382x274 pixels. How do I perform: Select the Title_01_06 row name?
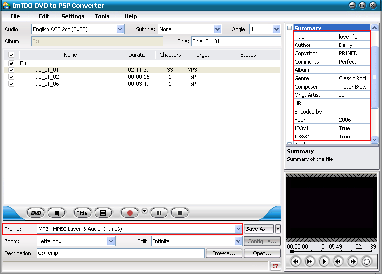tap(46, 84)
